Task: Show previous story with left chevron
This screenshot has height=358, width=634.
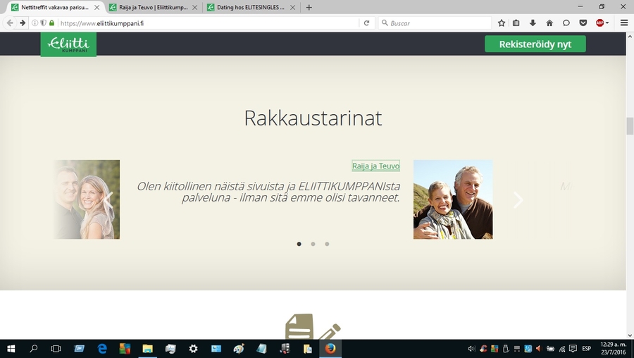Action: point(108,199)
